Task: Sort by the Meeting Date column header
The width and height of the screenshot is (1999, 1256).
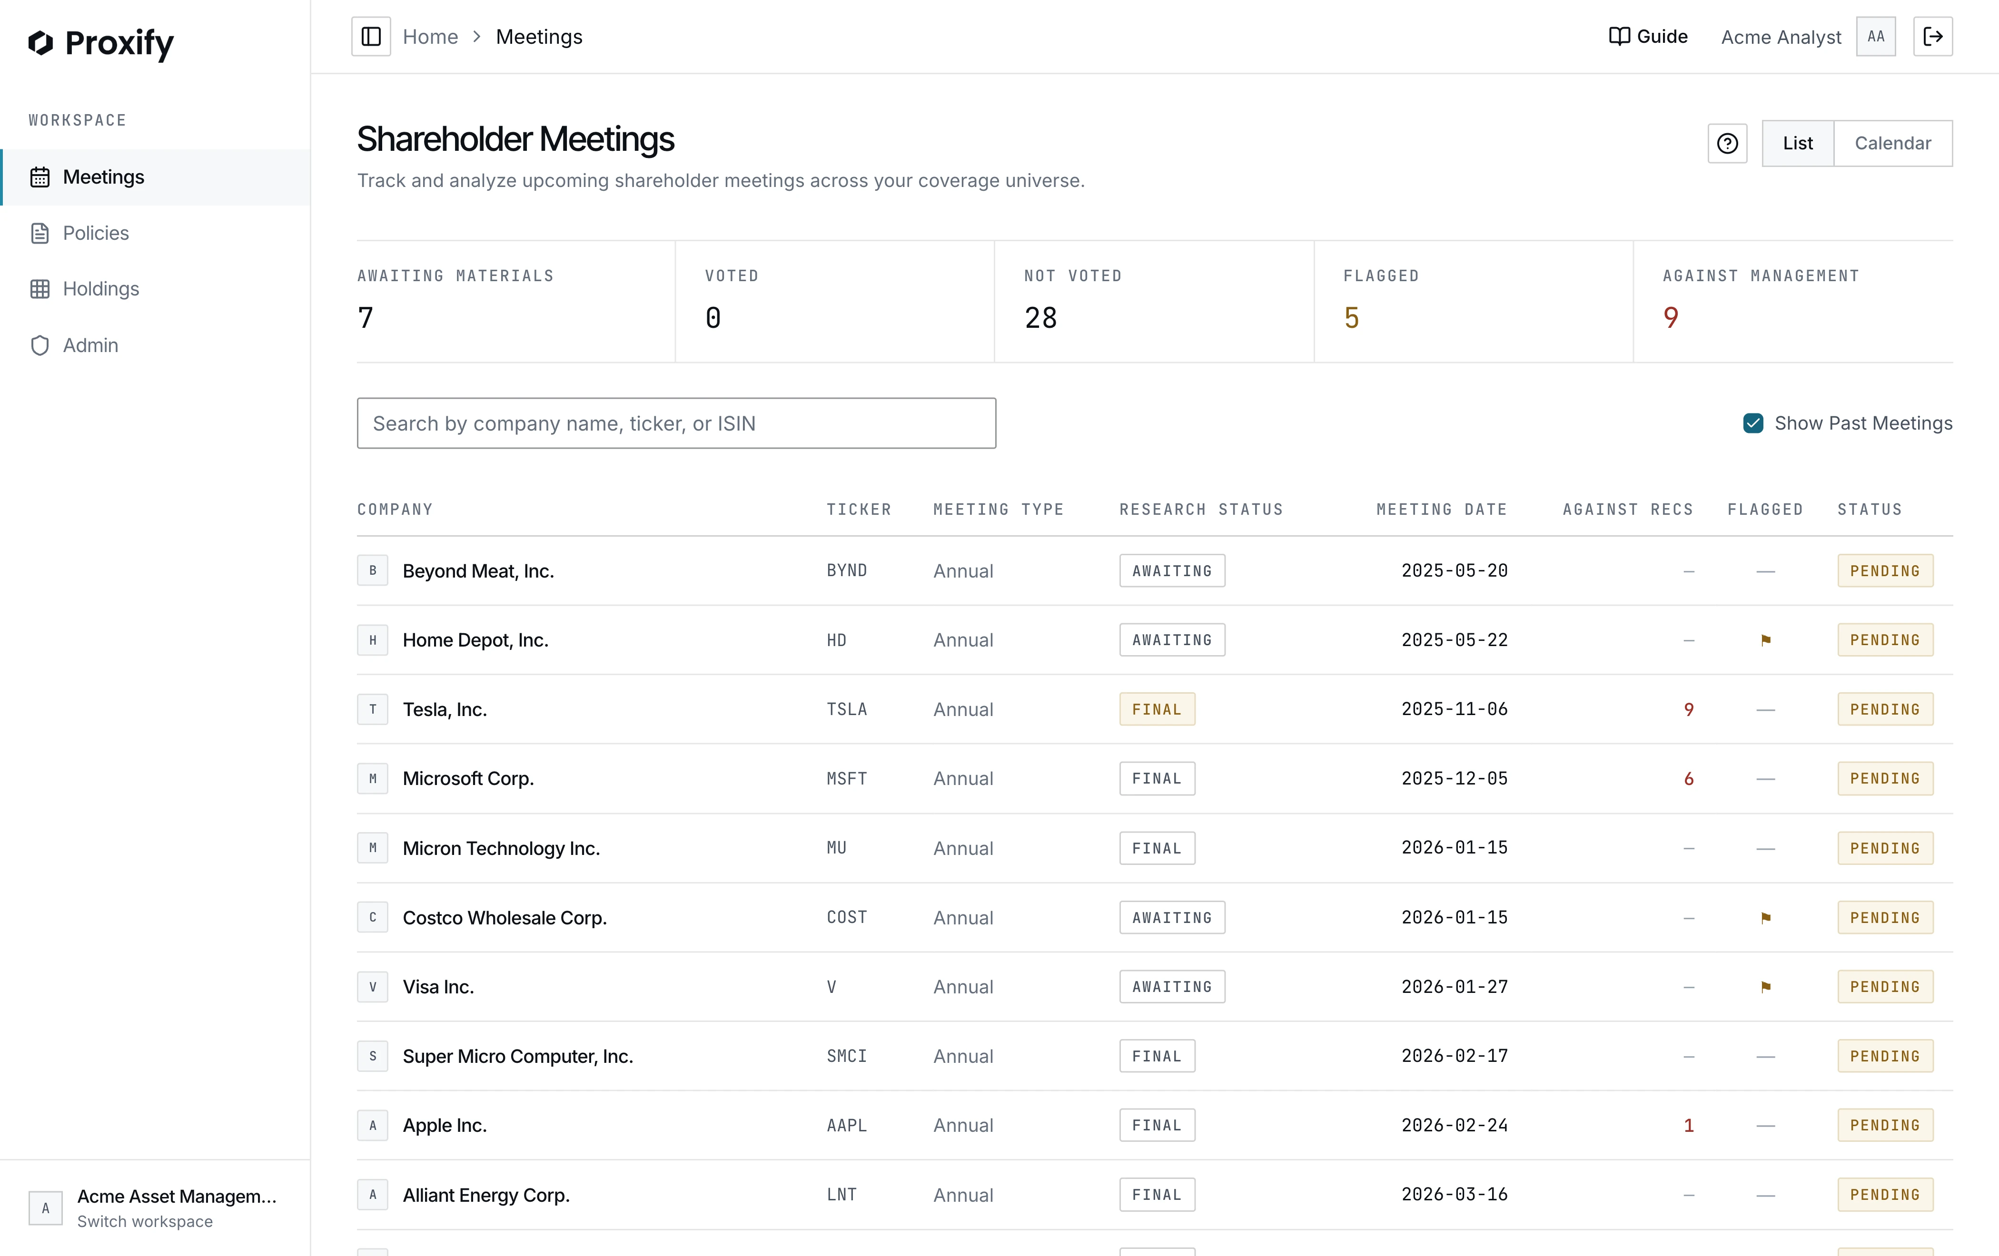Action: 1442,510
